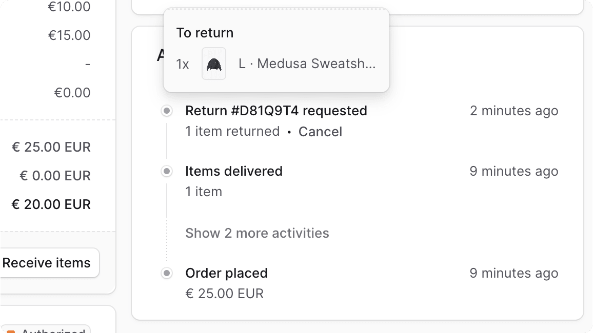Image resolution: width=593 pixels, height=333 pixels.
Task: Click the Order placed timeline status dot
Action: (166, 273)
